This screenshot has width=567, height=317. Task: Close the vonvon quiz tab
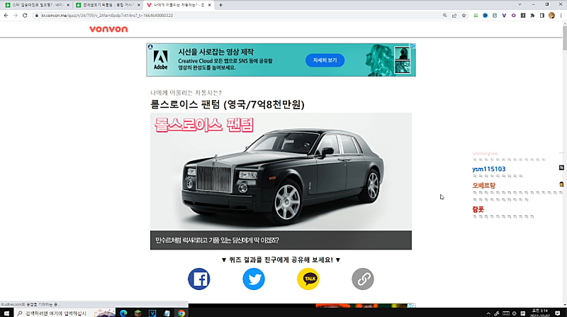click(209, 5)
